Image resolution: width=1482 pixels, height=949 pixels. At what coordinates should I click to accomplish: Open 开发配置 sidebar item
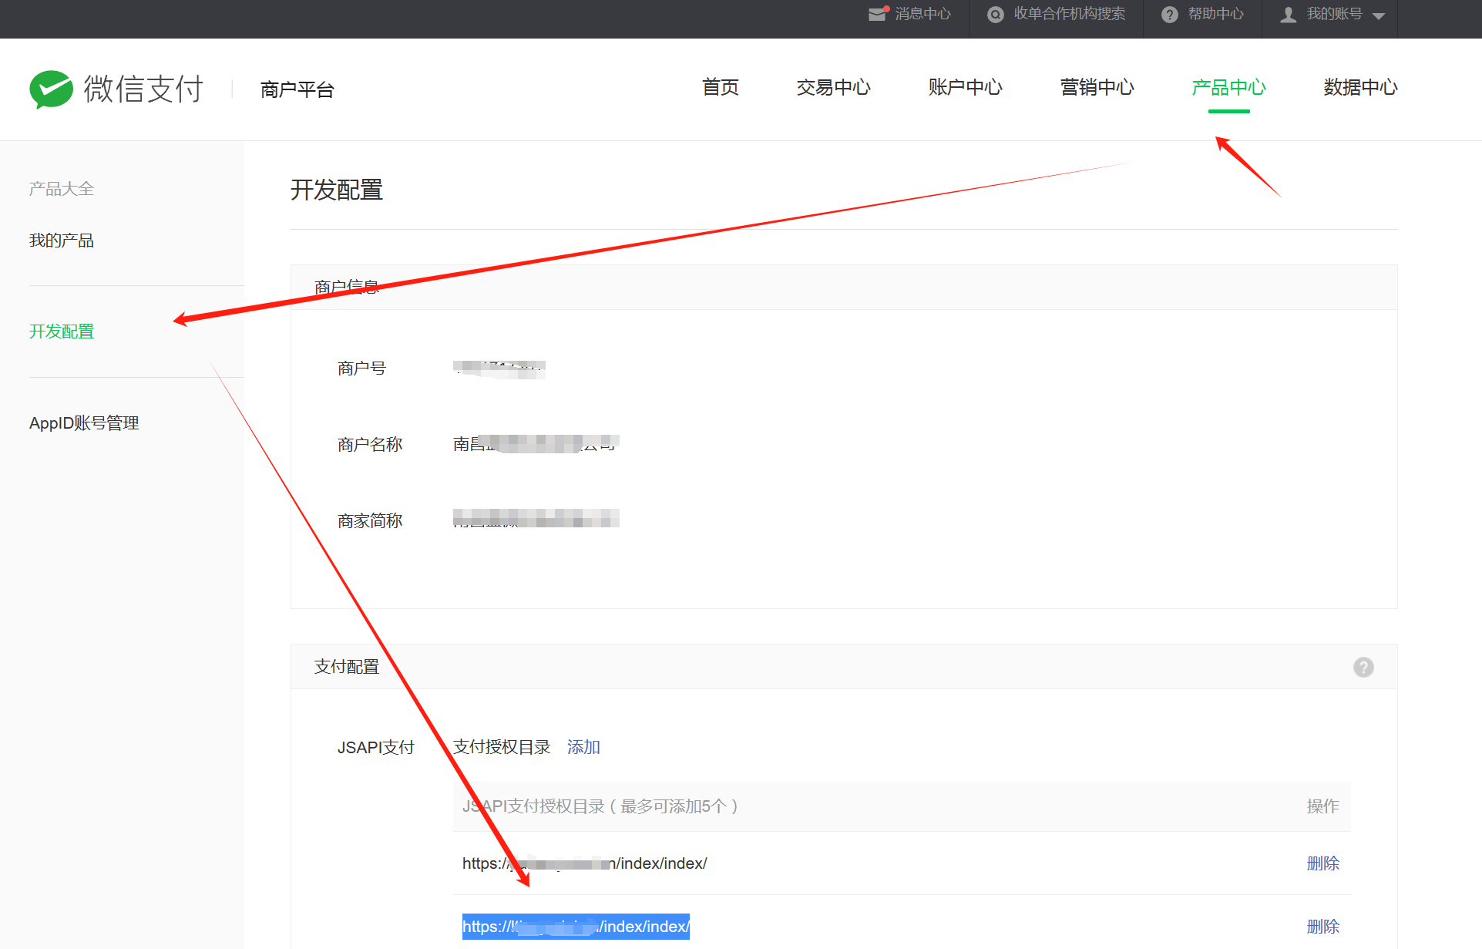coord(62,331)
